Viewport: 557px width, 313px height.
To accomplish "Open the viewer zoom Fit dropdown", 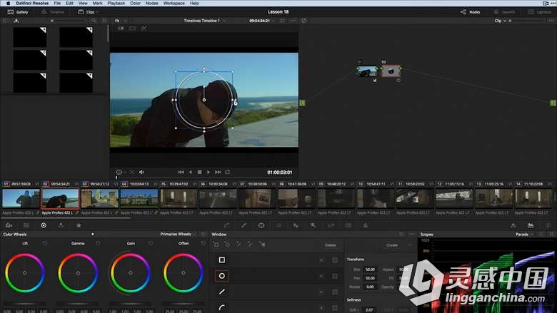I will [x=120, y=21].
